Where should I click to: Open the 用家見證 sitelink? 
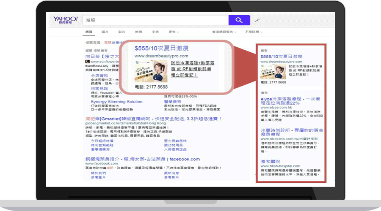99,89
